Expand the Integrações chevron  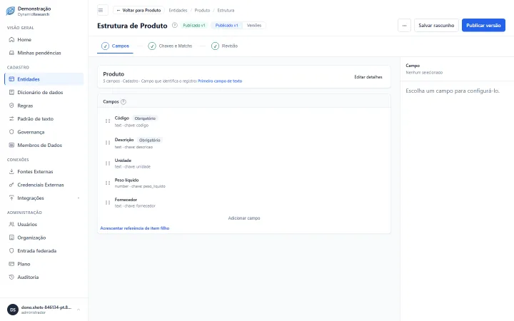pyautogui.click(x=79, y=198)
